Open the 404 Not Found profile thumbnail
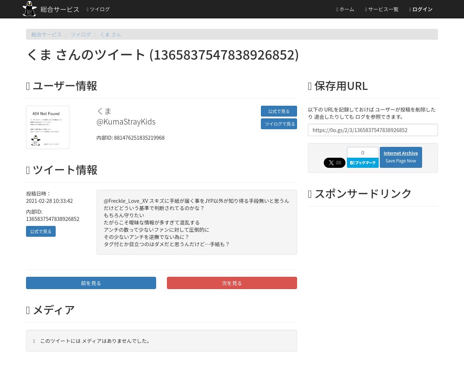 click(x=48, y=127)
